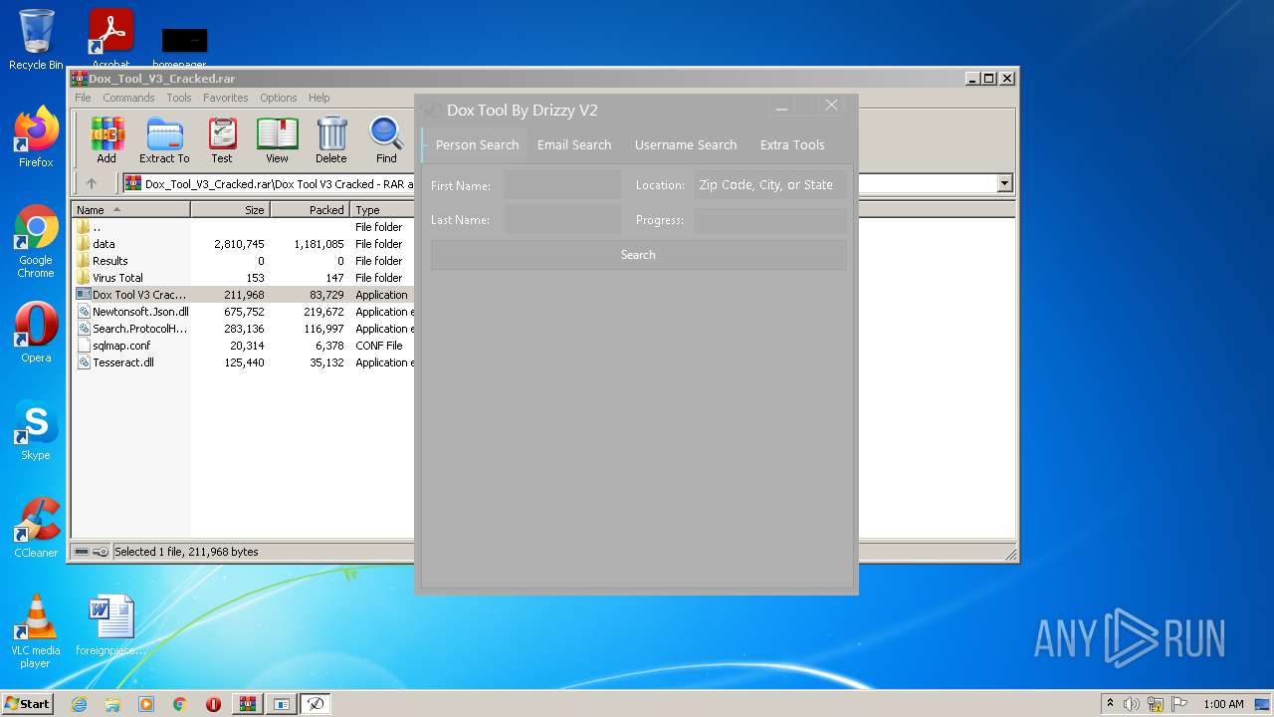Show hidden system tray icons
The width and height of the screenshot is (1274, 717).
(1110, 704)
